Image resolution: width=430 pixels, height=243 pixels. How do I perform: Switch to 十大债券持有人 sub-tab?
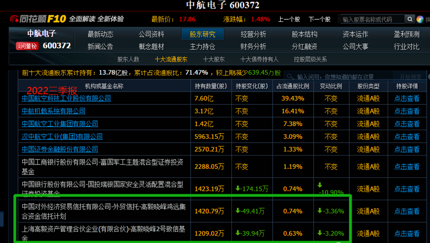click(x=259, y=59)
